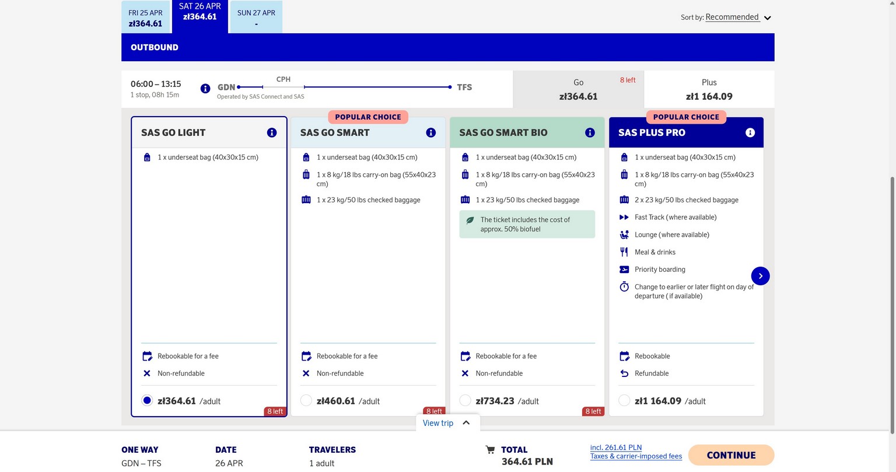Select the Sat 26 Apr date tab
The height and width of the screenshot is (472, 896).
coord(200,16)
